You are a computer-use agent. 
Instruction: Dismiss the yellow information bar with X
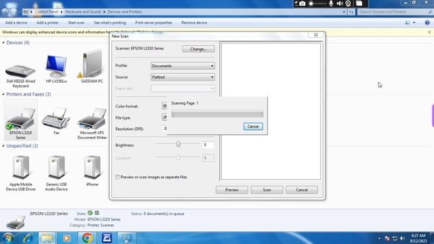(x=429, y=32)
